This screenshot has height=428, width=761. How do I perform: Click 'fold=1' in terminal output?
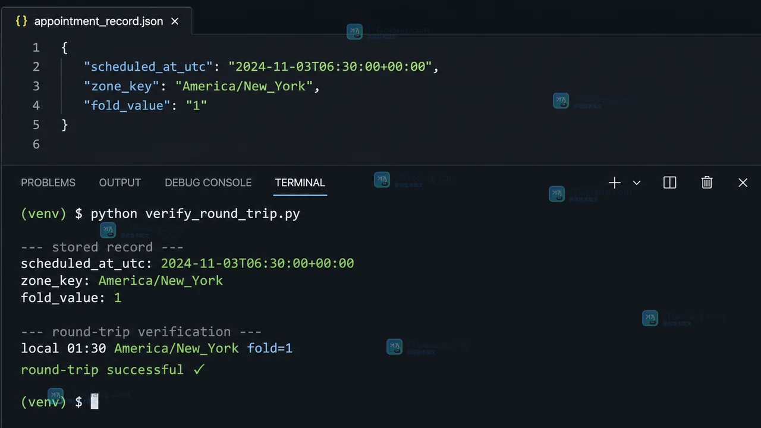click(270, 348)
